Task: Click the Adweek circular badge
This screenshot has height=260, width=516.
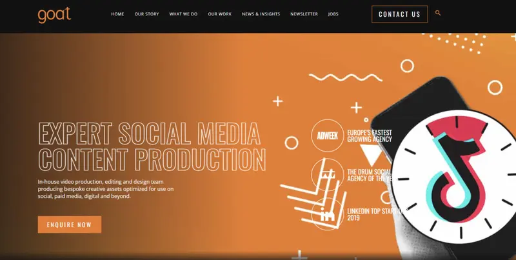Action: [x=326, y=135]
